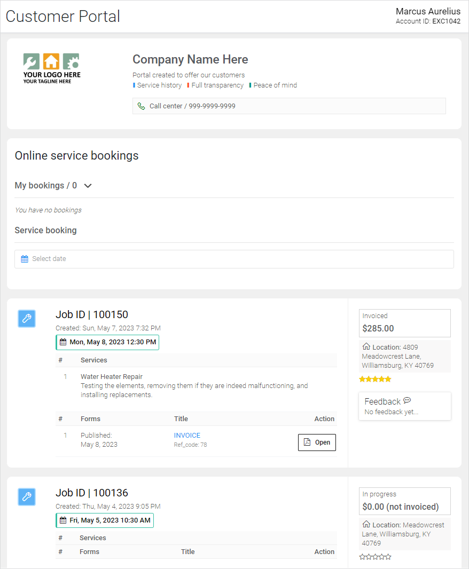This screenshot has height=569, width=469.
Task: Open the Select date picker field
Action: click(234, 259)
